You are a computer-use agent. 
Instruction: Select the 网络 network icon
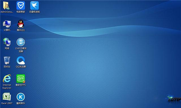tap(7, 42)
